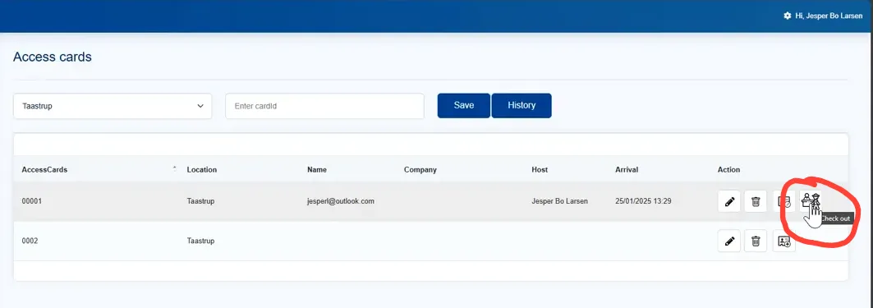
Task: Open the History button
Action: [x=522, y=105]
